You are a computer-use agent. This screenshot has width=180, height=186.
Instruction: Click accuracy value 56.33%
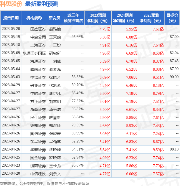pos(77,77)
